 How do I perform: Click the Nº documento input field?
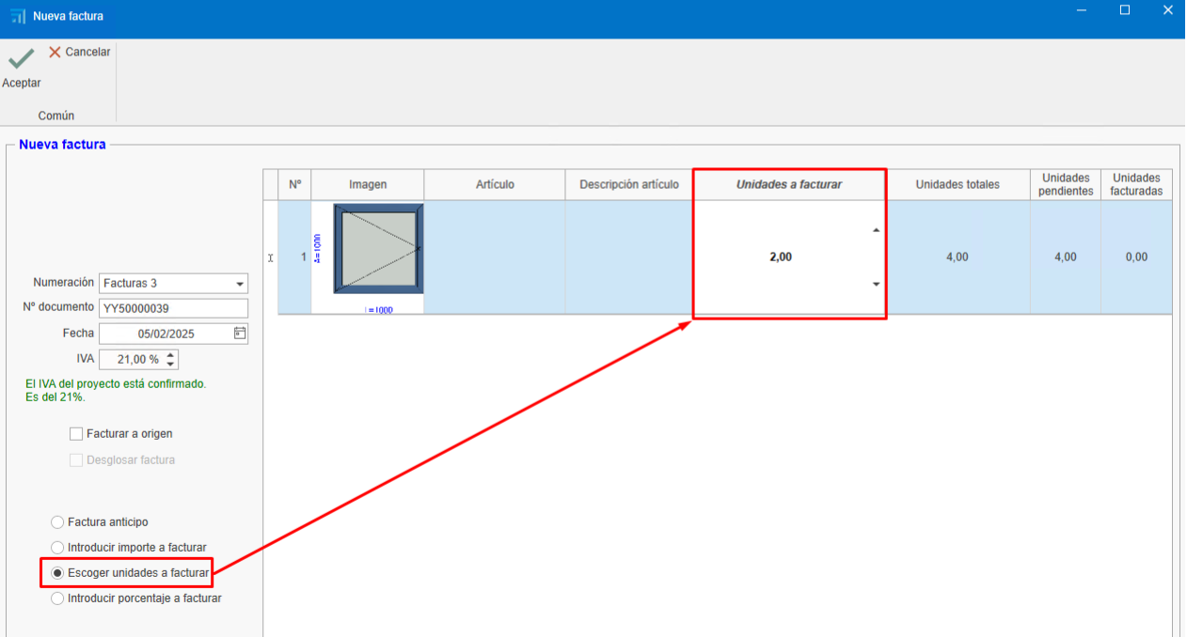point(173,308)
